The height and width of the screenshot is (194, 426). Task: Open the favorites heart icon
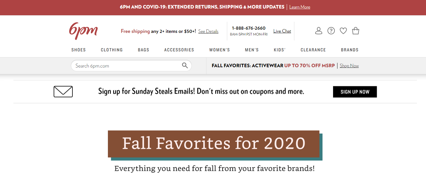(x=343, y=31)
